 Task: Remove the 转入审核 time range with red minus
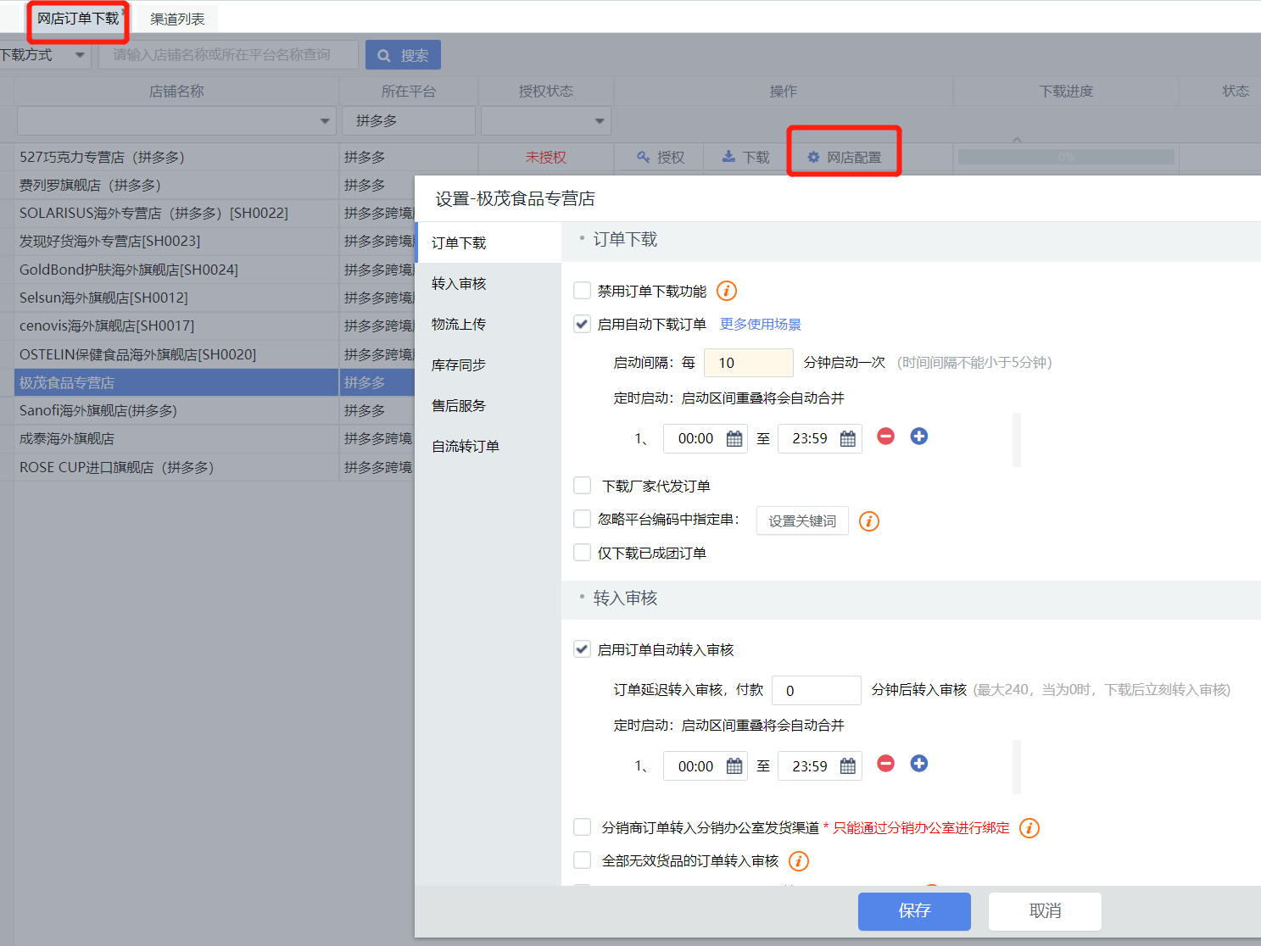(x=885, y=764)
